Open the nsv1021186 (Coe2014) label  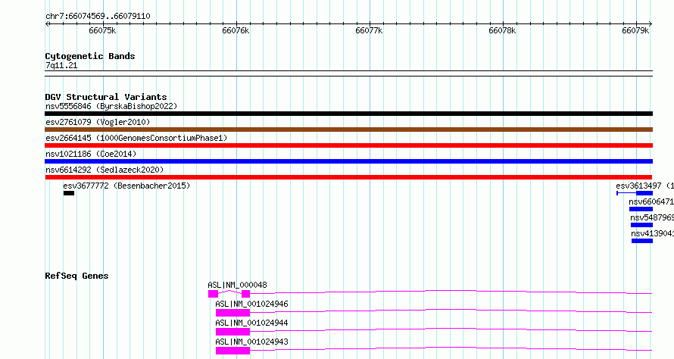[x=91, y=154]
